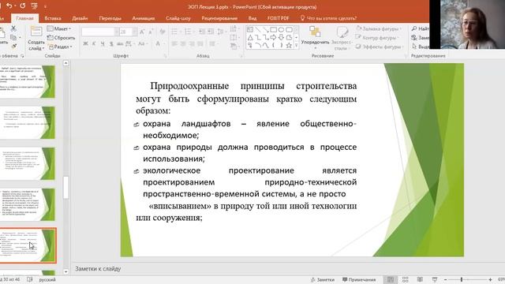The height and width of the screenshot is (284, 505).
Task: Insert the oval shape from shapes gallery
Action: pyautogui.click(x=281, y=30)
